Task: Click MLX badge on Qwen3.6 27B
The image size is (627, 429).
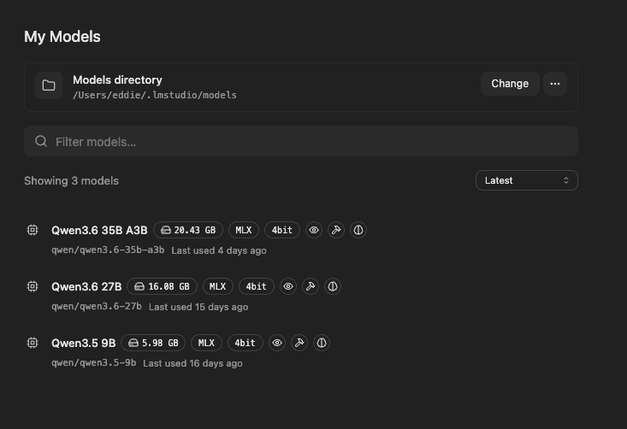Action: (218, 286)
